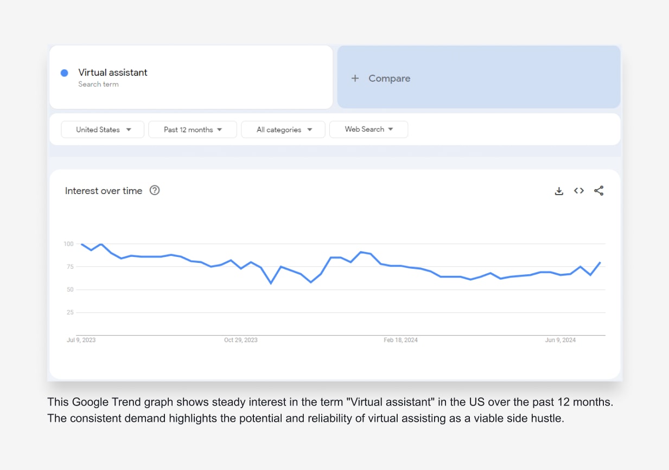
Task: Open the United States region dropdown
Action: click(x=103, y=130)
